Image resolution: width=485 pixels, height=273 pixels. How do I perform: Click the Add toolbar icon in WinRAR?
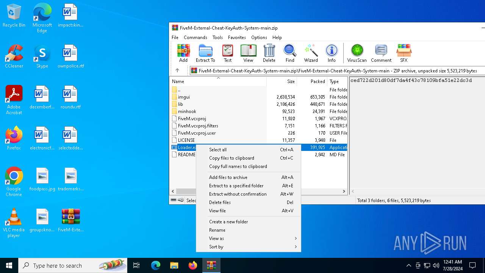point(183,53)
